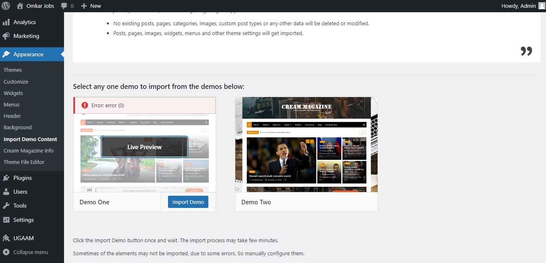Click Live Preview on Demo One
546x263 pixels.
[x=144, y=147]
